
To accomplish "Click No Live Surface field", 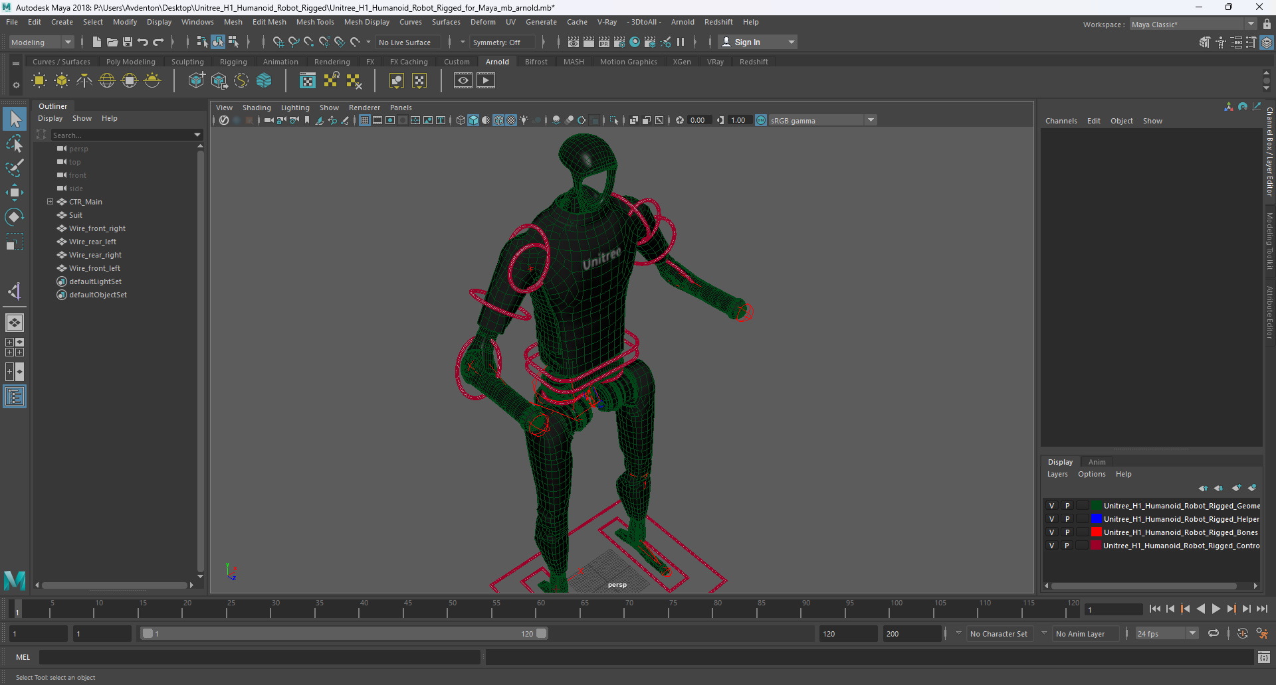I will 408,42.
